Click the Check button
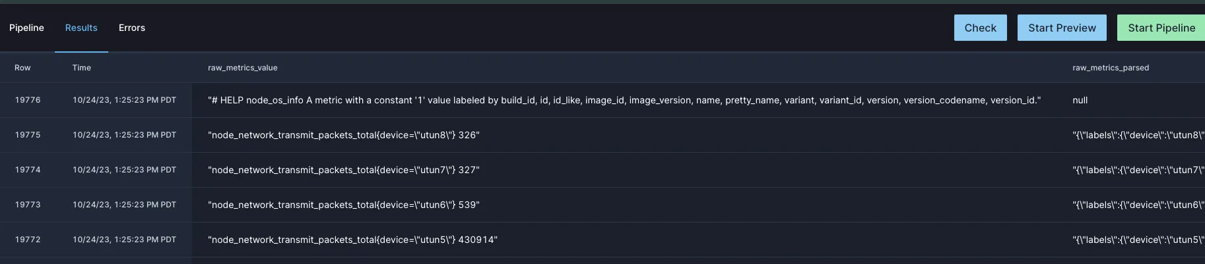This screenshot has height=264, width=1205. [980, 28]
